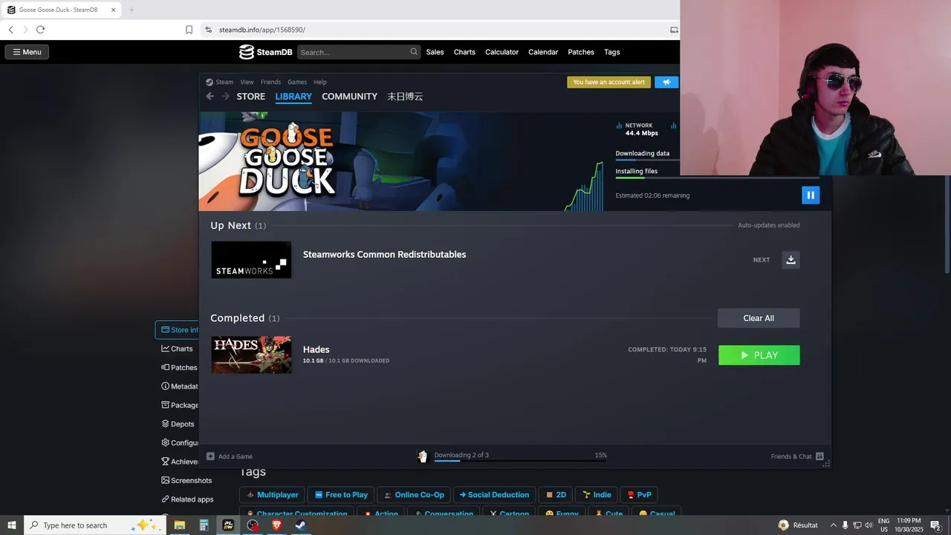Viewport: 951px width, 535px height.
Task: Open the SteamDB Menu button
Action: (x=27, y=52)
